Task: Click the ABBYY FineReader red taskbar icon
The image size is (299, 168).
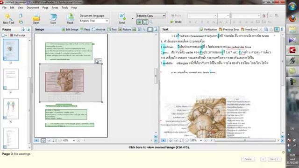Action: click(x=292, y=50)
